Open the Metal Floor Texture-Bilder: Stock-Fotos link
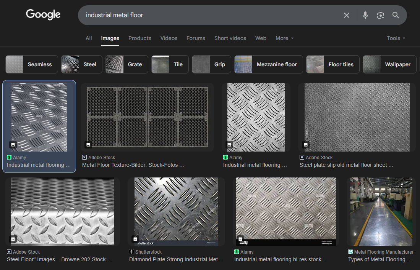420x270 pixels. 133,165
